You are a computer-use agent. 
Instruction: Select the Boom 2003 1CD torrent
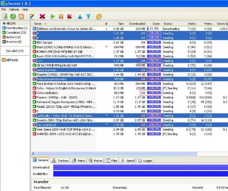(x=129, y=56)
